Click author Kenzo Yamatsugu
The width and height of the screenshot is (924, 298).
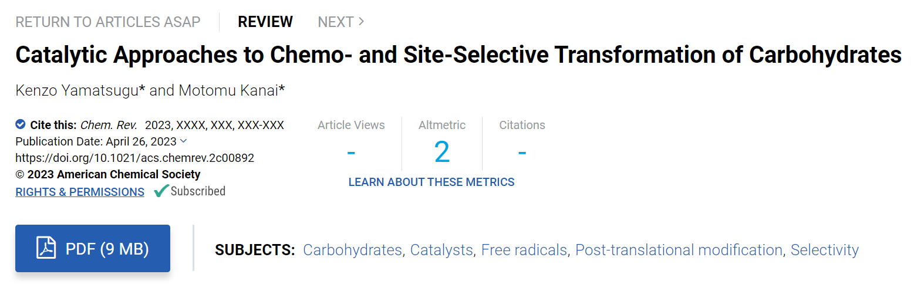click(x=77, y=90)
